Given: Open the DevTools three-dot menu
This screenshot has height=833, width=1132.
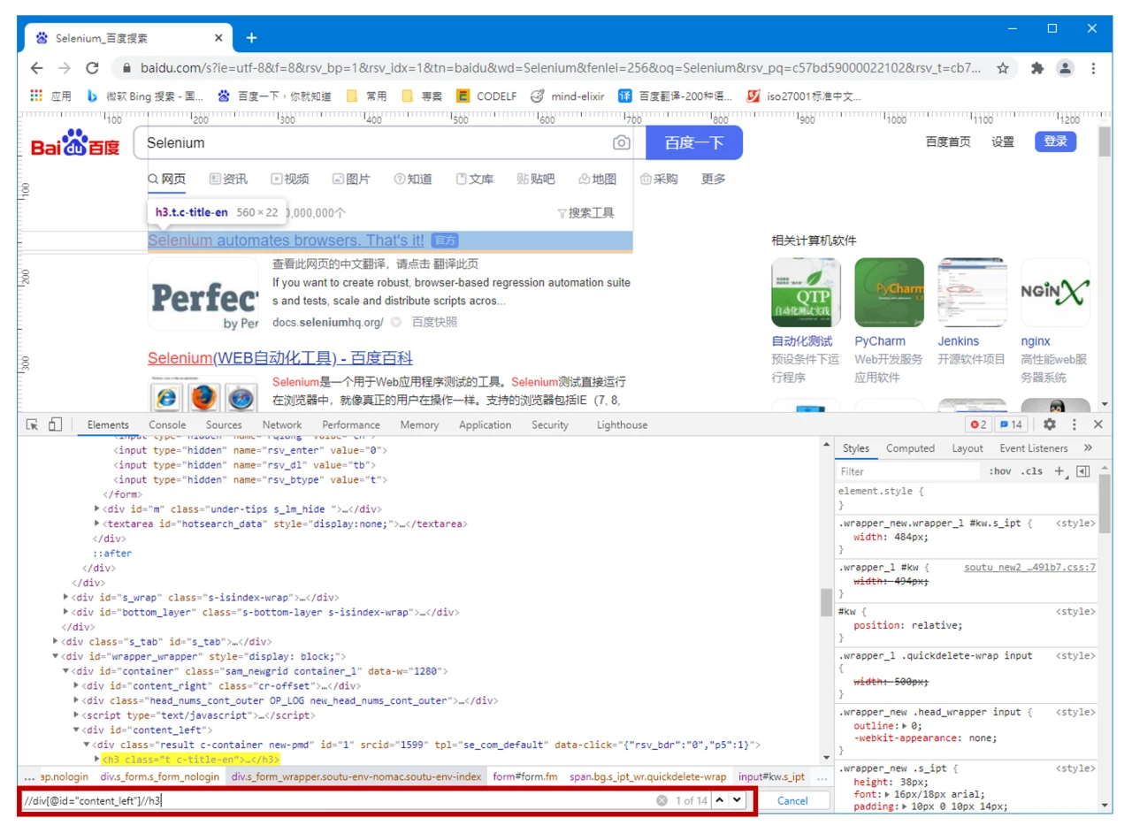Looking at the screenshot, I should click(1075, 424).
